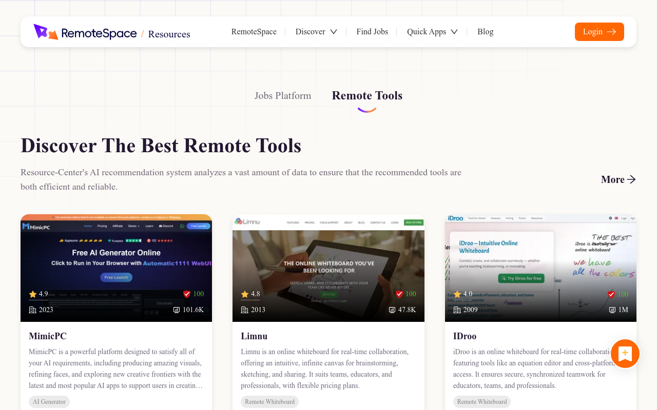The height and width of the screenshot is (410, 657).
Task: Select the Remote Tools tab
Action: pos(367,96)
